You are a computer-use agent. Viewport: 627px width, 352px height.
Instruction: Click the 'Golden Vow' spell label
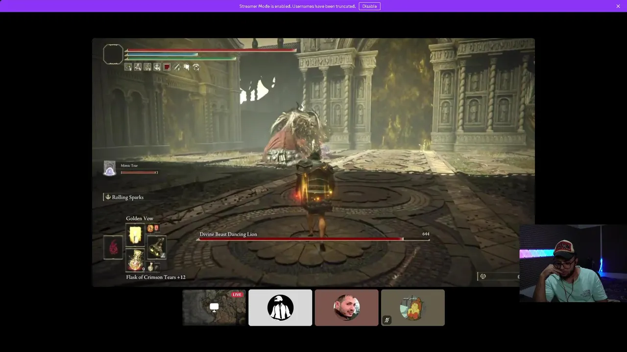click(140, 219)
